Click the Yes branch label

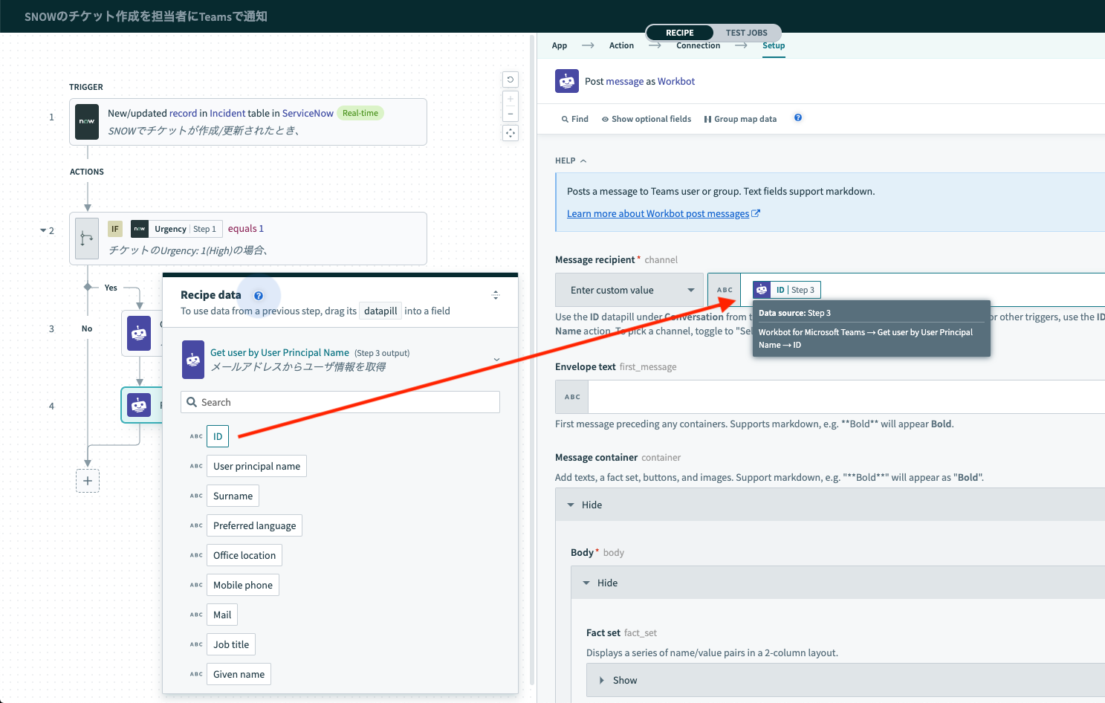tap(111, 288)
